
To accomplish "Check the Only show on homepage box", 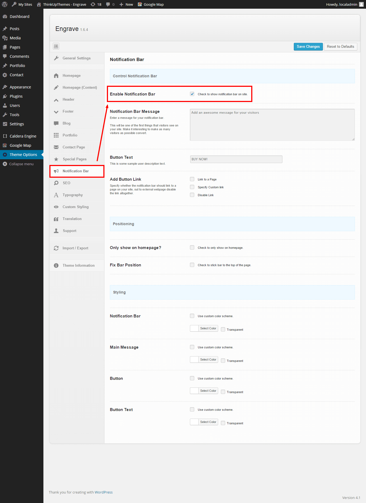I will (x=192, y=247).
